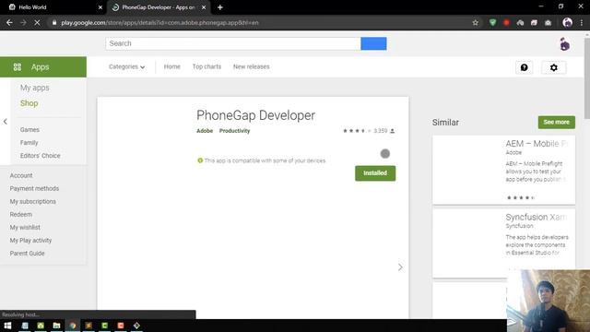Open My subscriptions
Screen dimensions: 590x332
pyautogui.click(x=33, y=201)
